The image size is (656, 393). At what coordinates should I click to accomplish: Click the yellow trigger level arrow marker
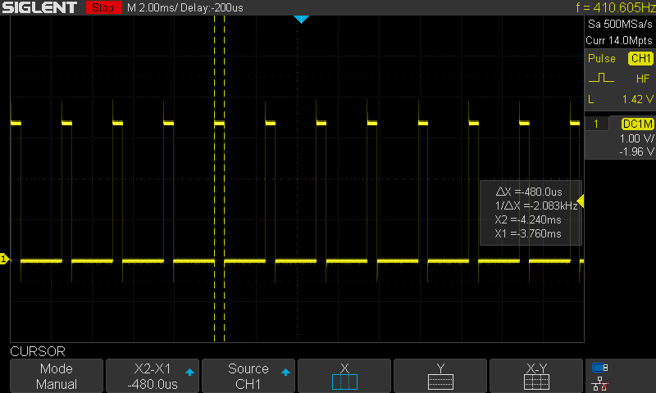pos(581,201)
